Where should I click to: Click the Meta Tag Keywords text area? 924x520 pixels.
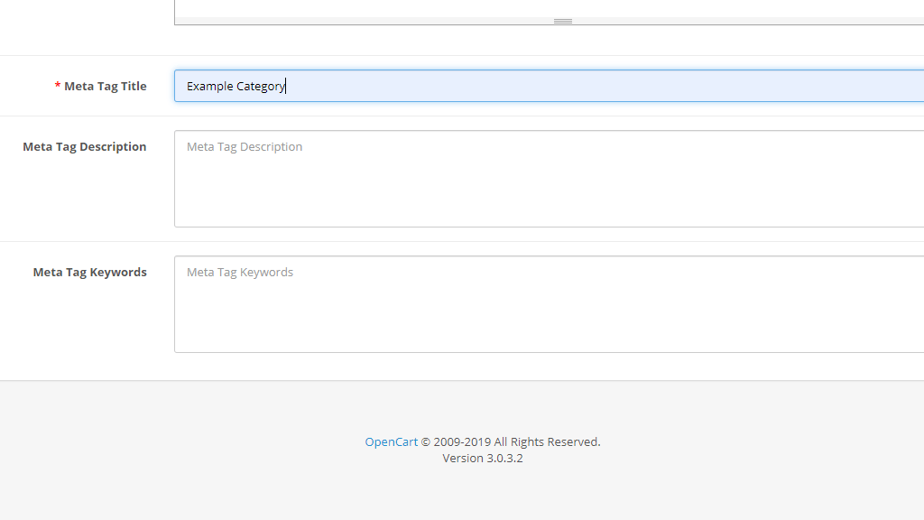(451, 303)
